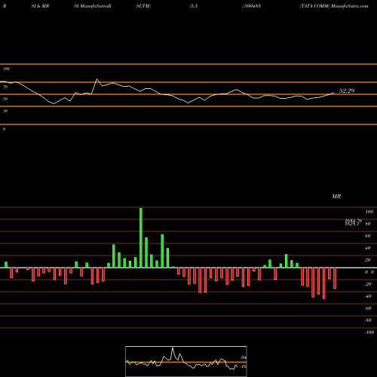Click the TATA COMM MunafaSutra.com title text
377x377 pixels.
[334, 6]
